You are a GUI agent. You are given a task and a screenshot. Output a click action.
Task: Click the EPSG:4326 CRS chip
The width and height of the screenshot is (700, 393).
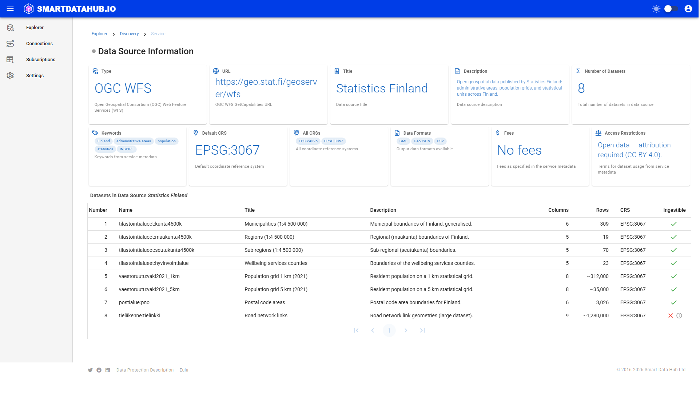tap(308, 141)
